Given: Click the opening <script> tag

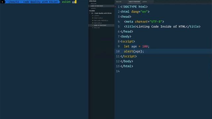Looking at the screenshot, I should point(128,41).
